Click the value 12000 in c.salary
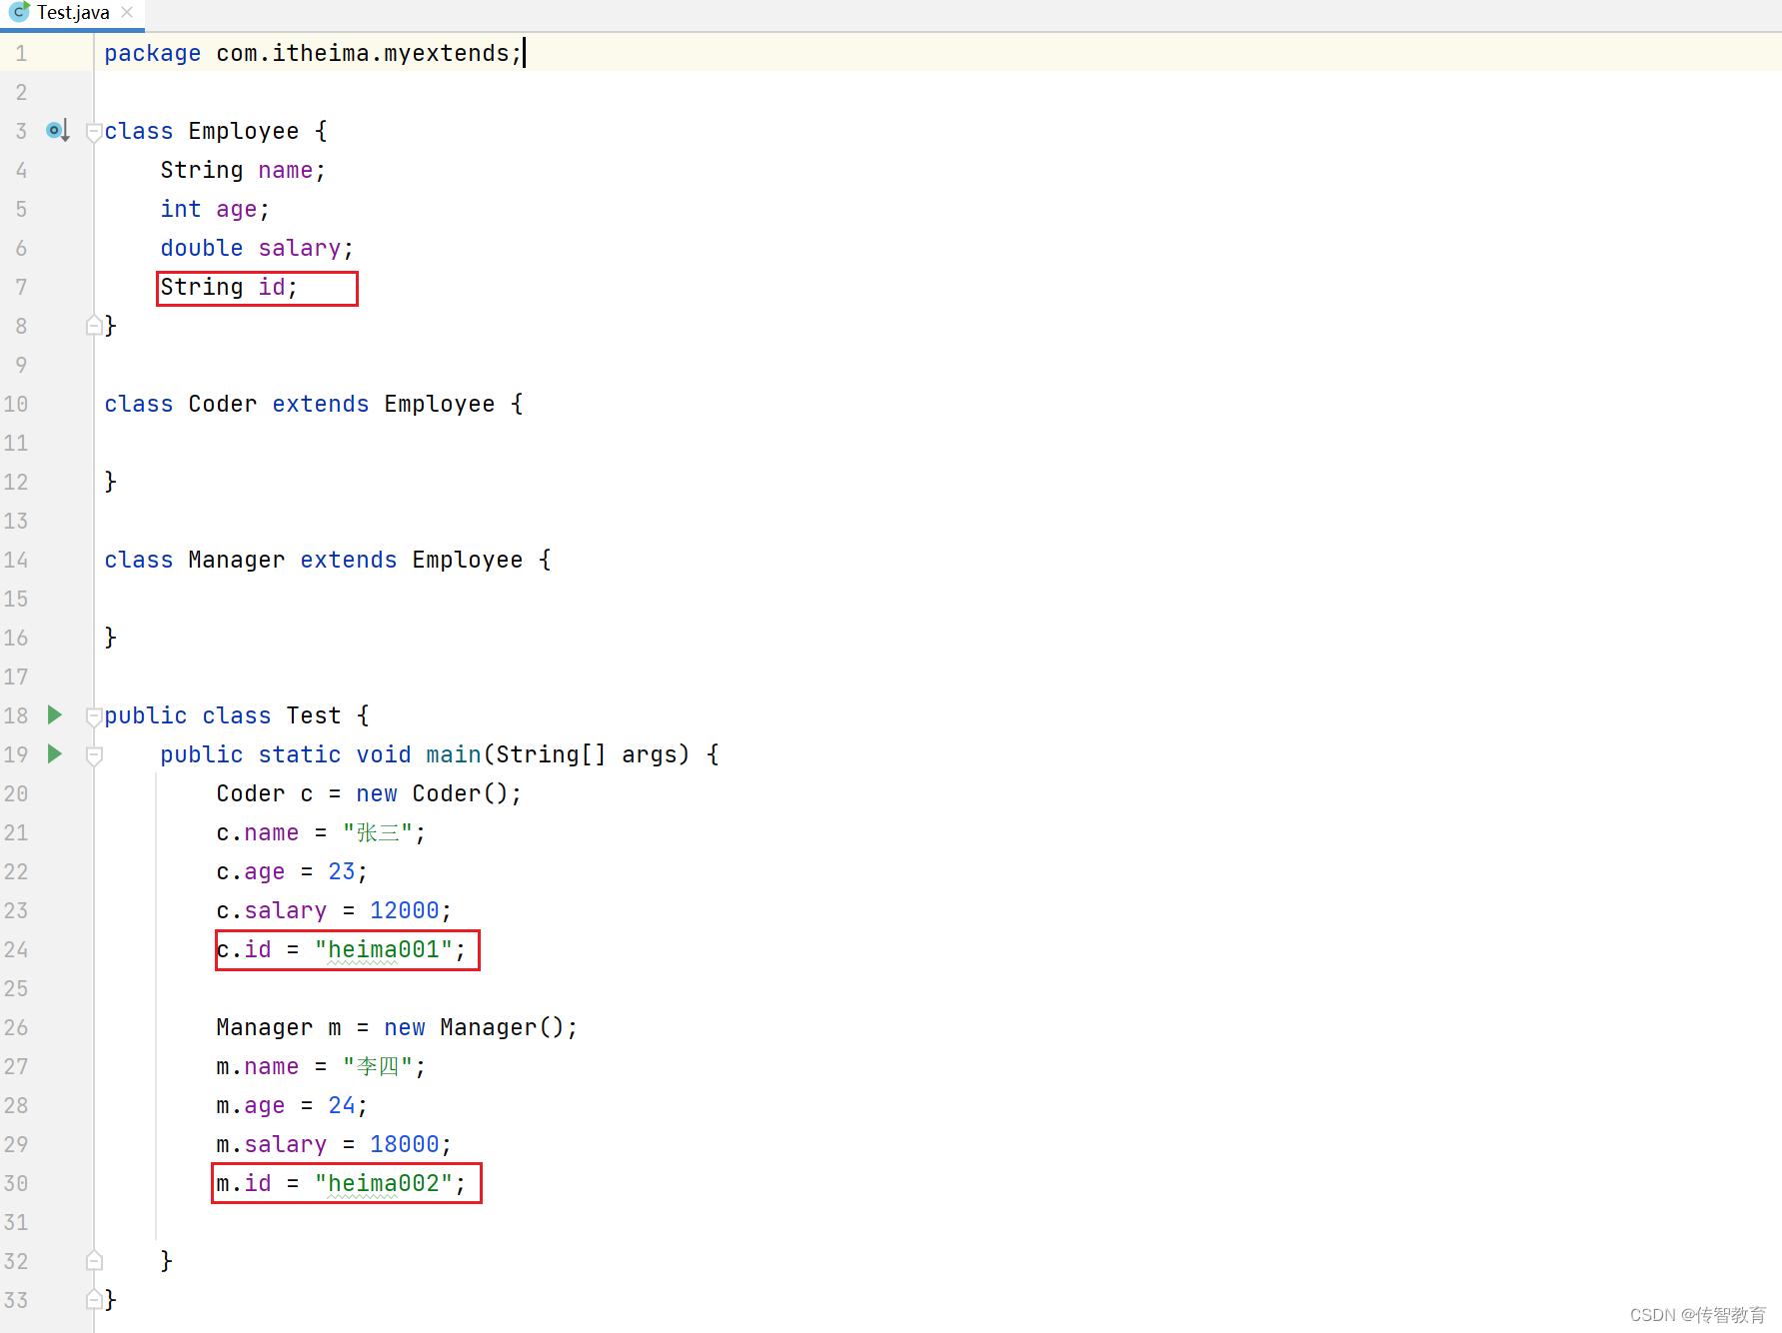Viewport: 1782px width, 1333px height. click(405, 910)
